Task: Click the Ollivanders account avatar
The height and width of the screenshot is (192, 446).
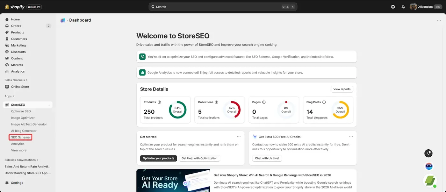Action: tap(413, 7)
